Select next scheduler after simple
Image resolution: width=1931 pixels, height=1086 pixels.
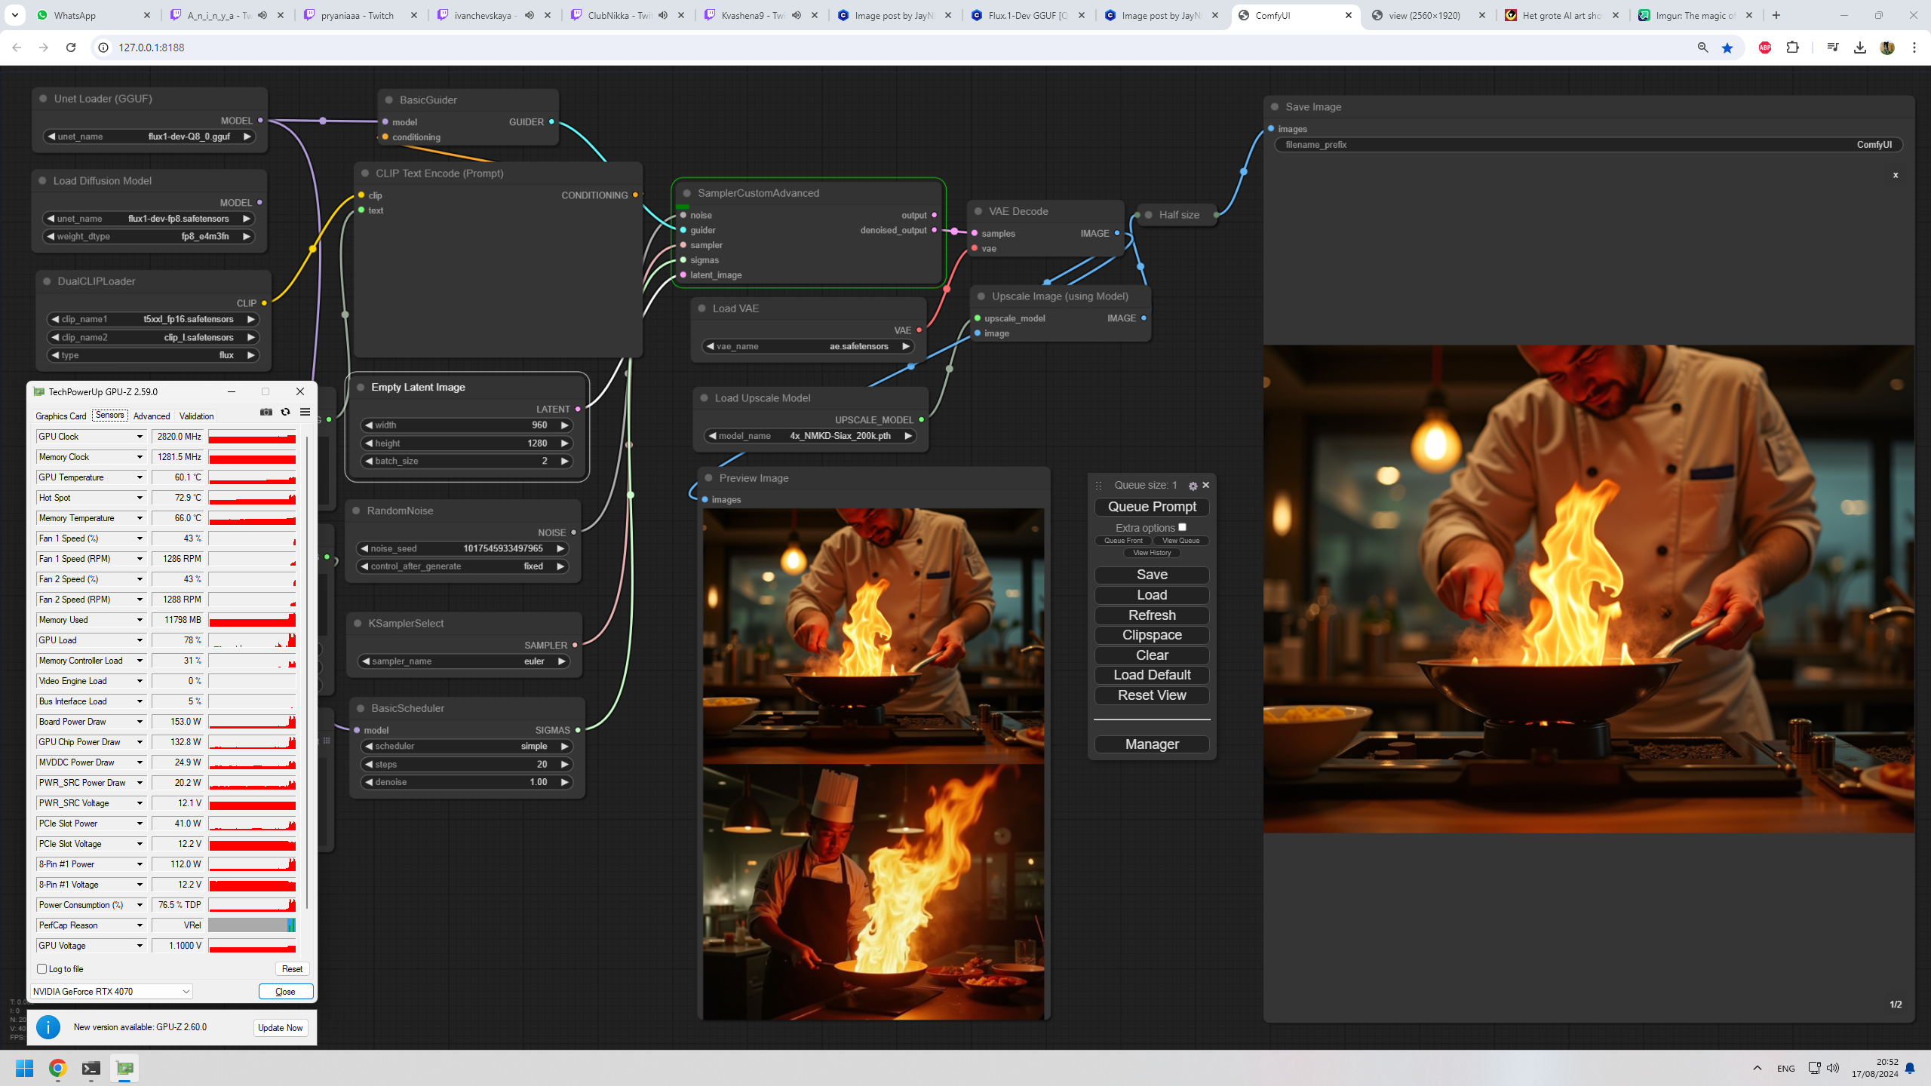564,747
